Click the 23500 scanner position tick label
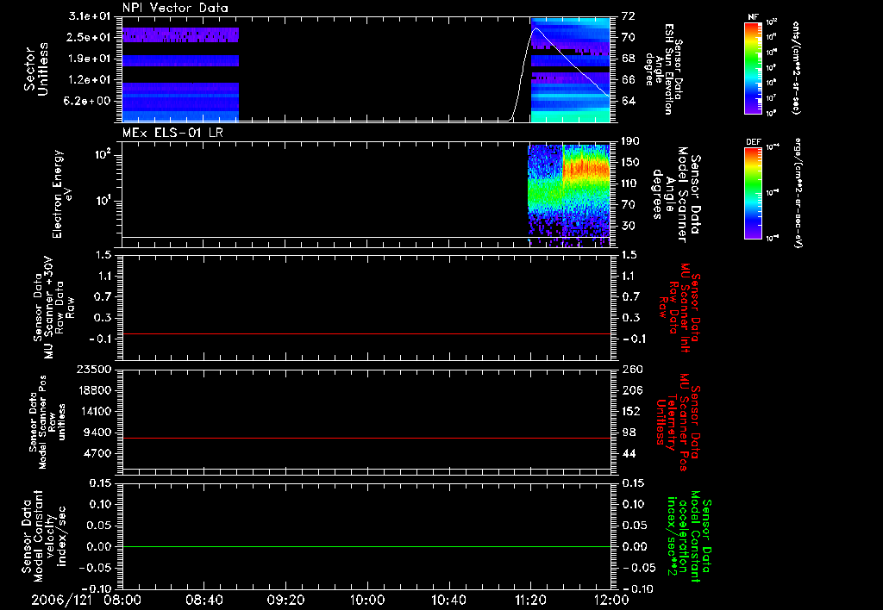This screenshot has width=883, height=610. (x=93, y=370)
